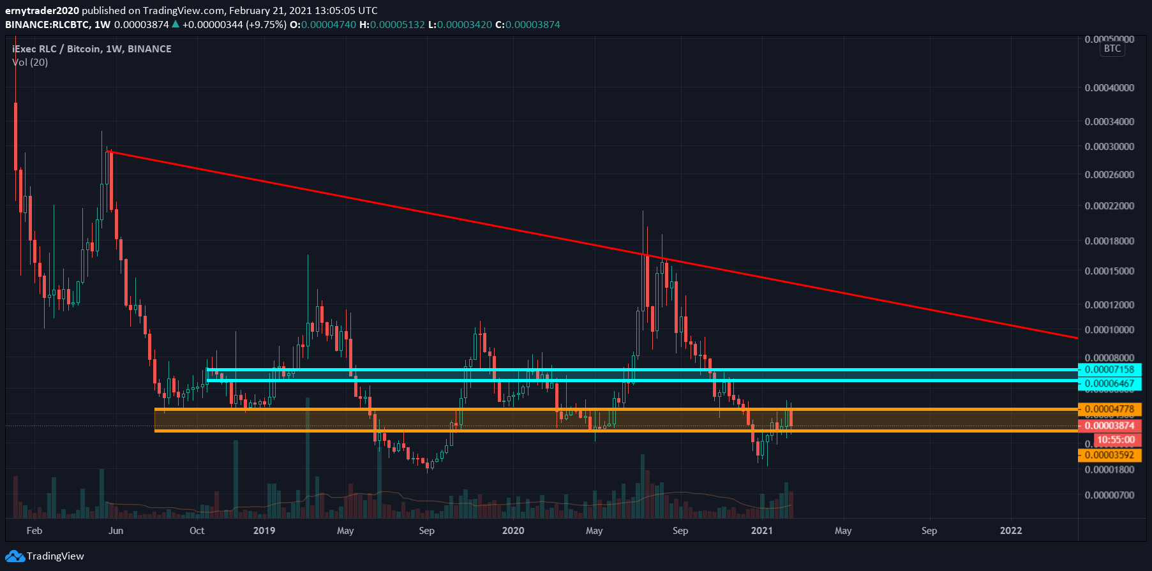This screenshot has height=571, width=1152.
Task: Click the 10:55:00 candle countdown timer
Action: point(1116,440)
